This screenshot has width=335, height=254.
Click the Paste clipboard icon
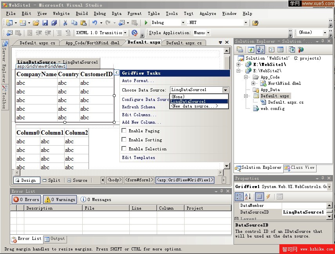tap(83, 23)
